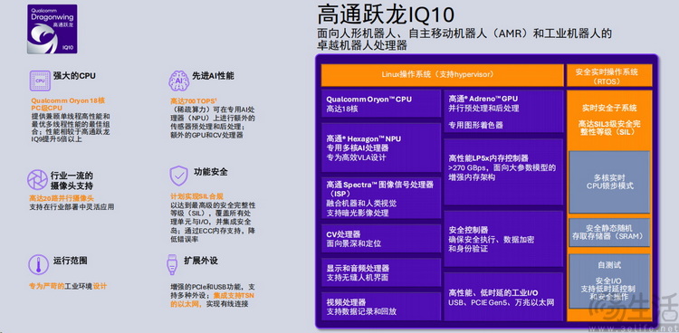
Task: Select the Adreno GPU block
Action: point(503,111)
